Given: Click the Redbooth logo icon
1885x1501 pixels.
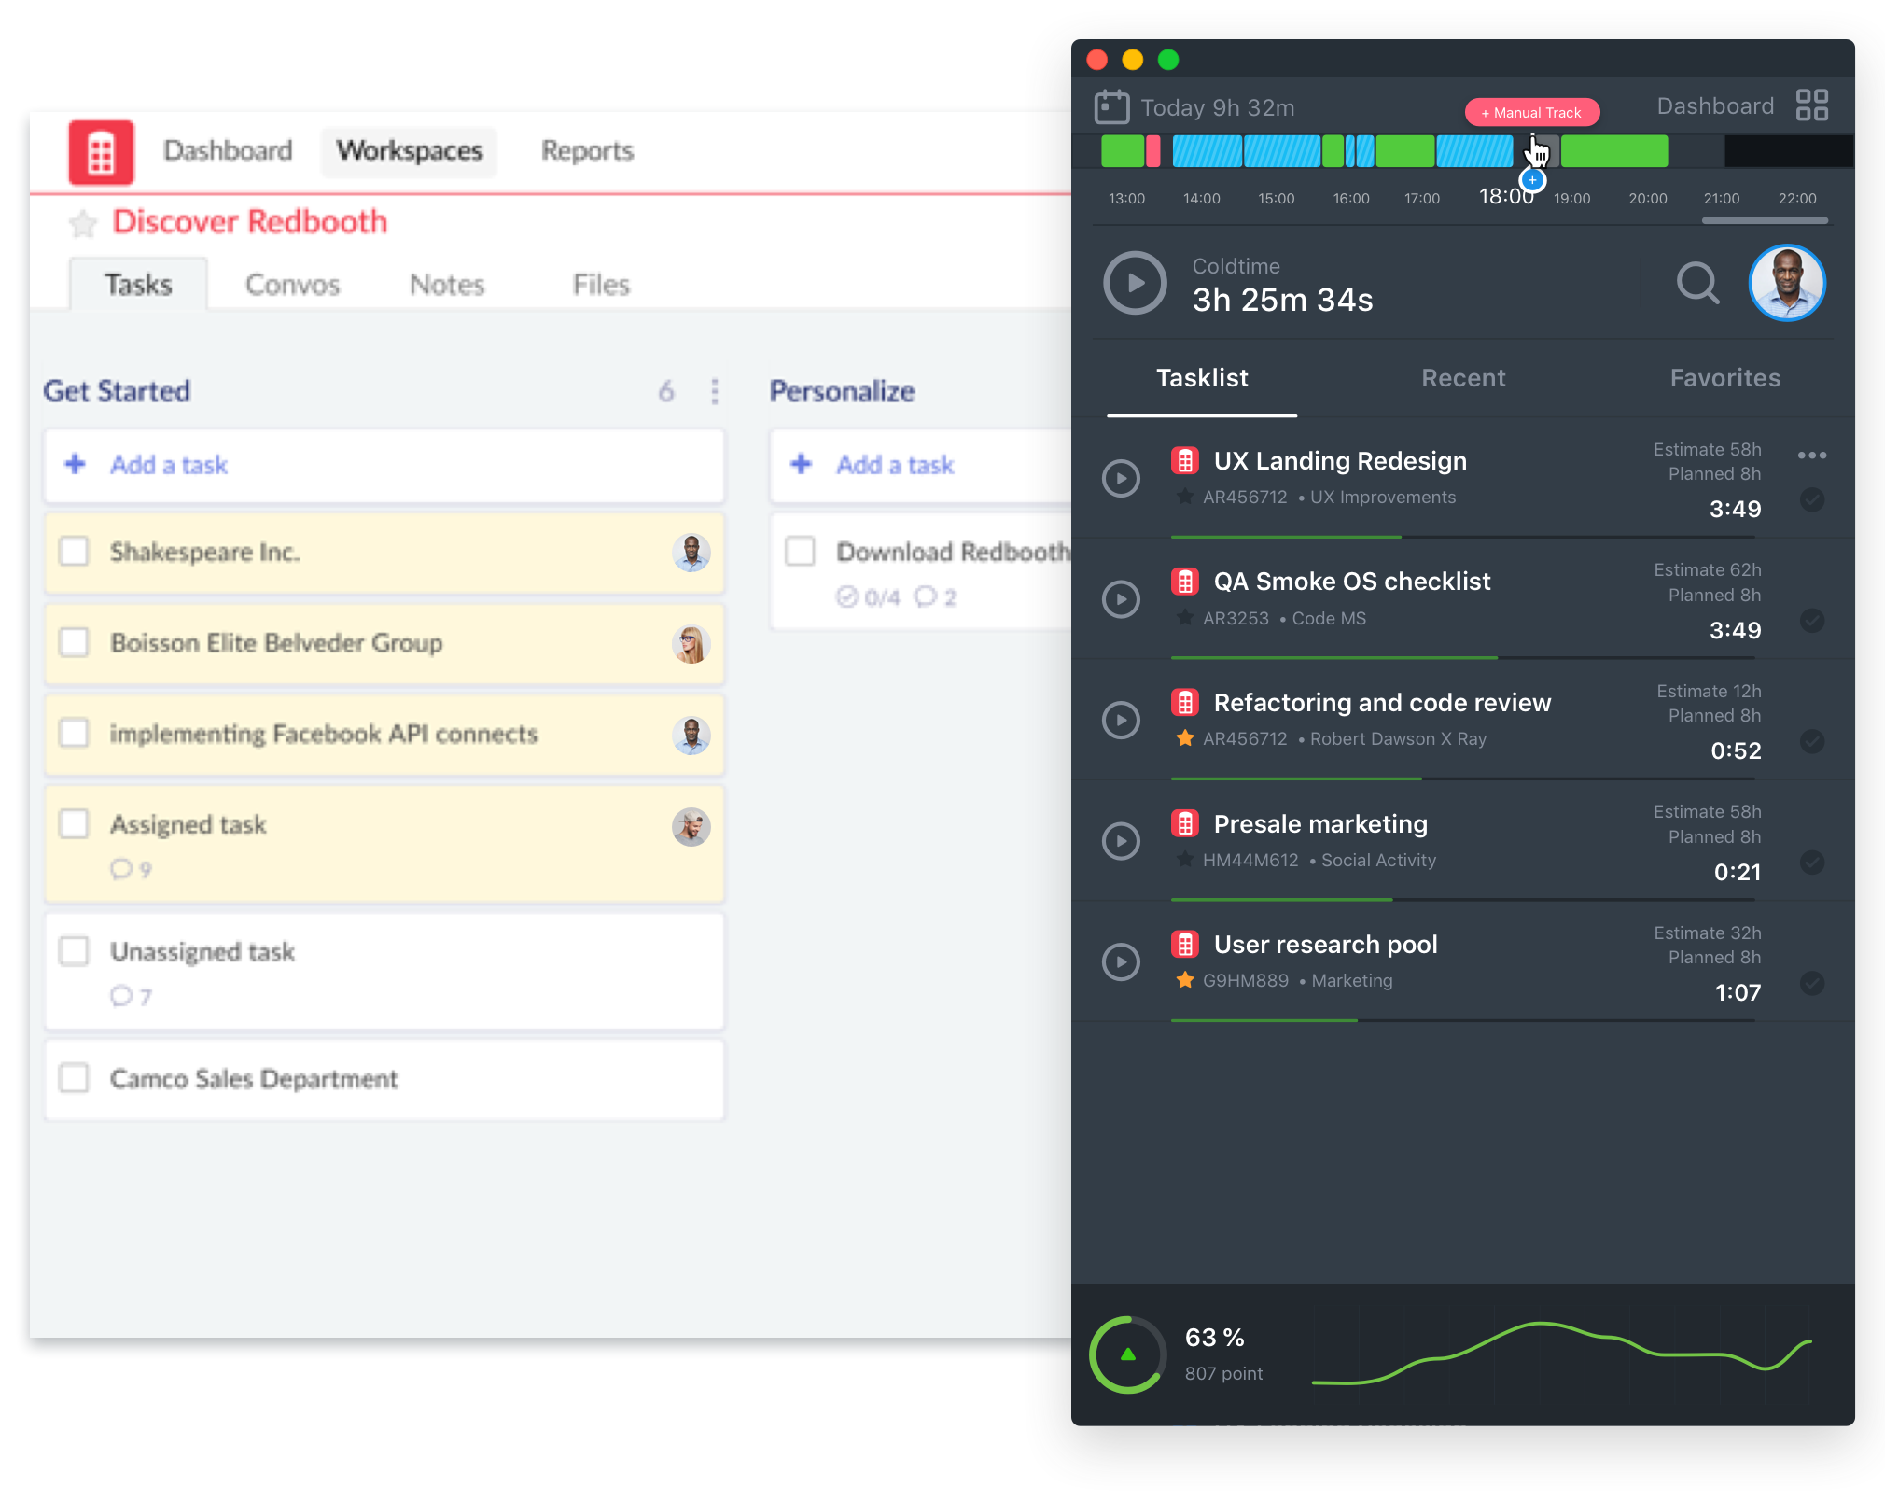Looking at the screenshot, I should (x=101, y=152).
